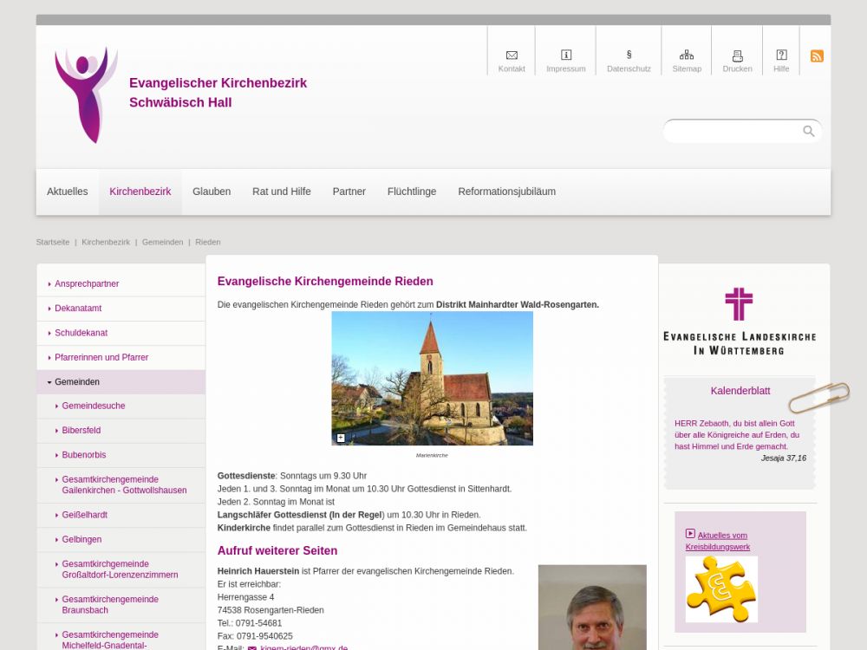
Task: Open the Glauben menu item
Action: click(212, 192)
